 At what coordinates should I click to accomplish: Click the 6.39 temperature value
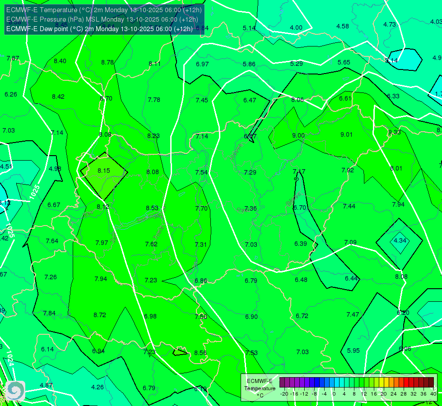coord(301,244)
